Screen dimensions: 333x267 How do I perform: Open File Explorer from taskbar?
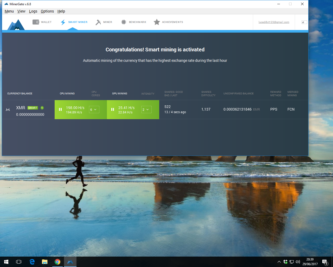click(x=45, y=262)
